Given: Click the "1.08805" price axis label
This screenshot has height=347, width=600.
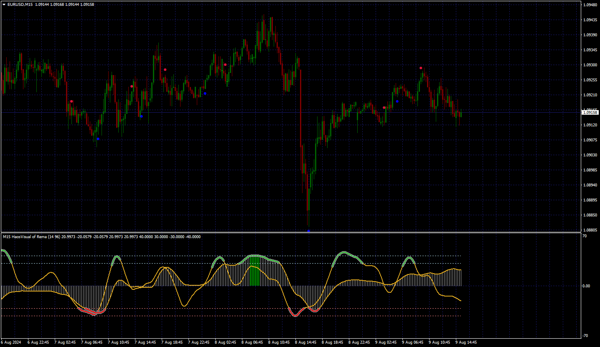Looking at the screenshot, I should point(590,230).
